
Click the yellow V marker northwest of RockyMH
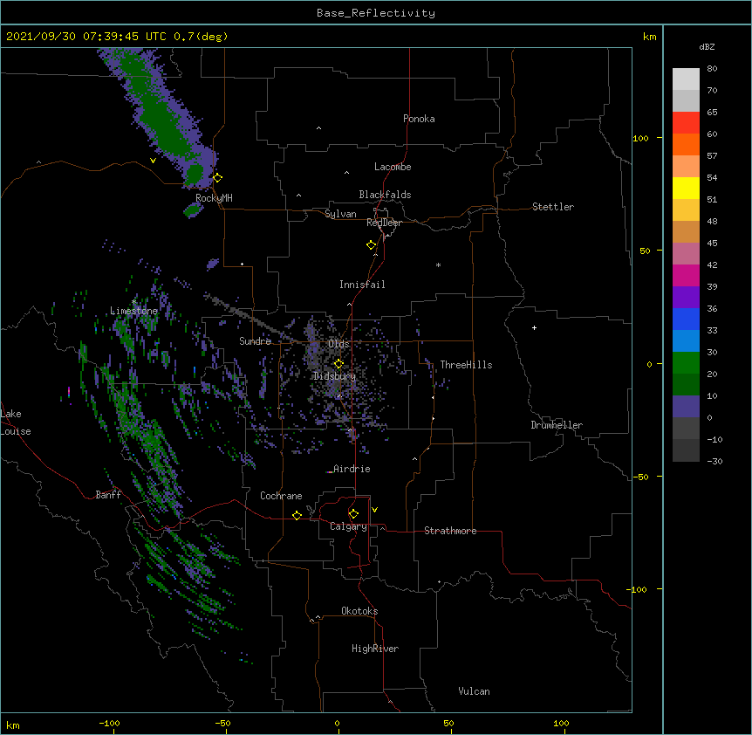(153, 161)
